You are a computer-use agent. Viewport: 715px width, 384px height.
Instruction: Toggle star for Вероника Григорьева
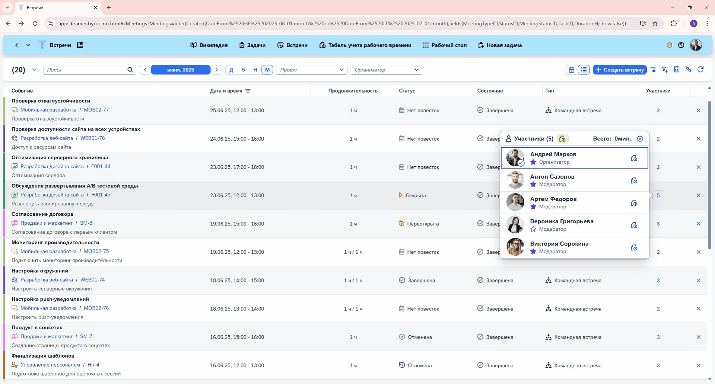point(533,229)
